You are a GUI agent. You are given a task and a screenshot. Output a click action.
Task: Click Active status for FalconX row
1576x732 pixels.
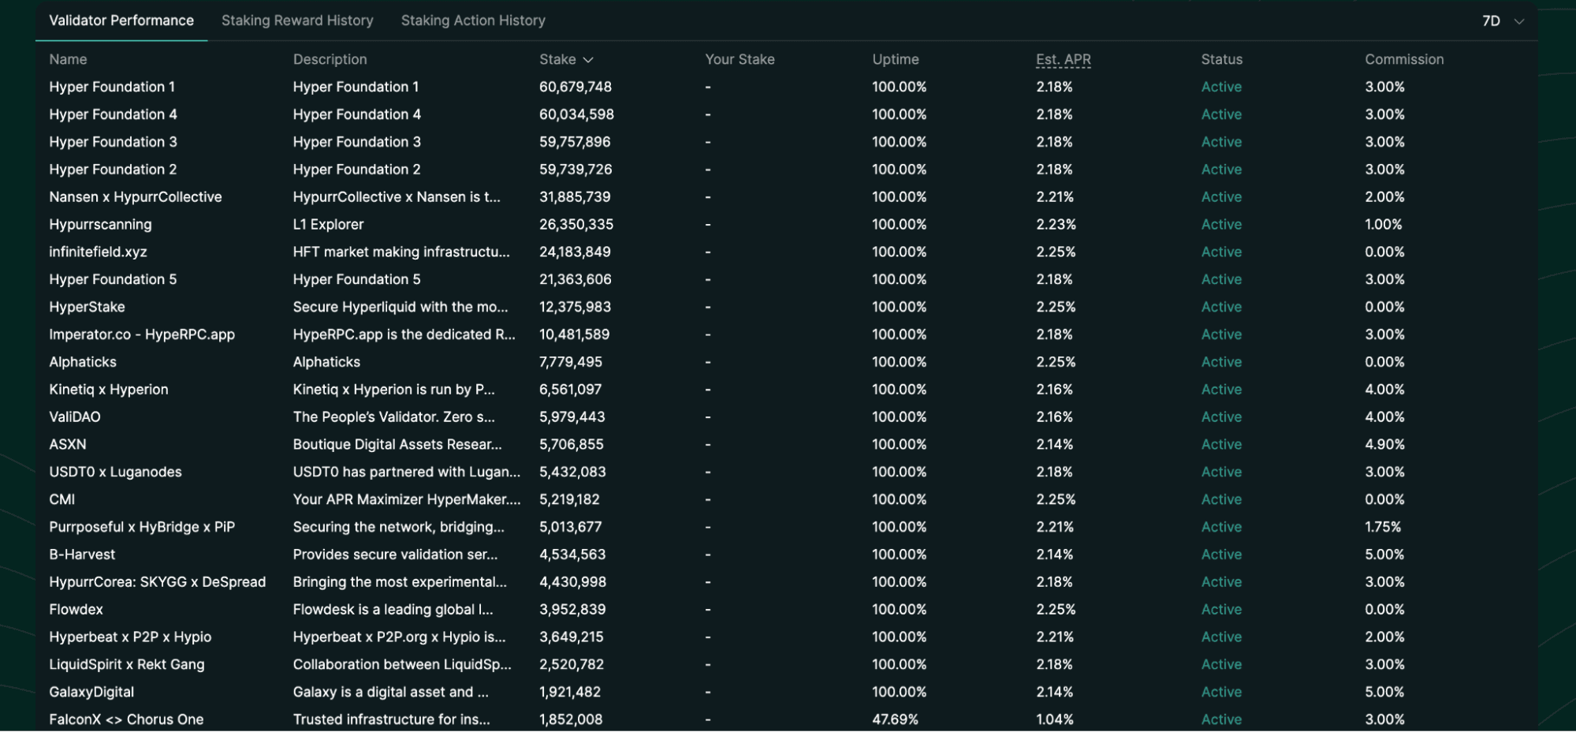[x=1221, y=719]
